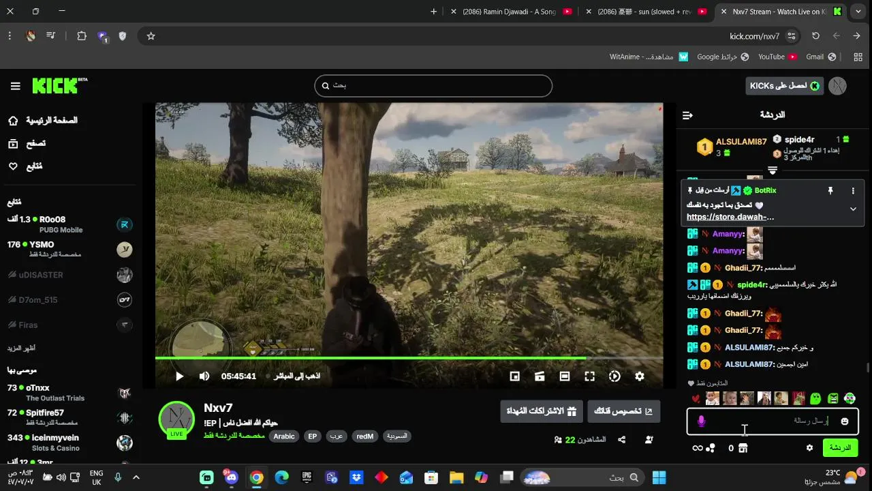Screen dimensions: 872x491
Task: Click the chat message input field
Action: tap(773, 421)
